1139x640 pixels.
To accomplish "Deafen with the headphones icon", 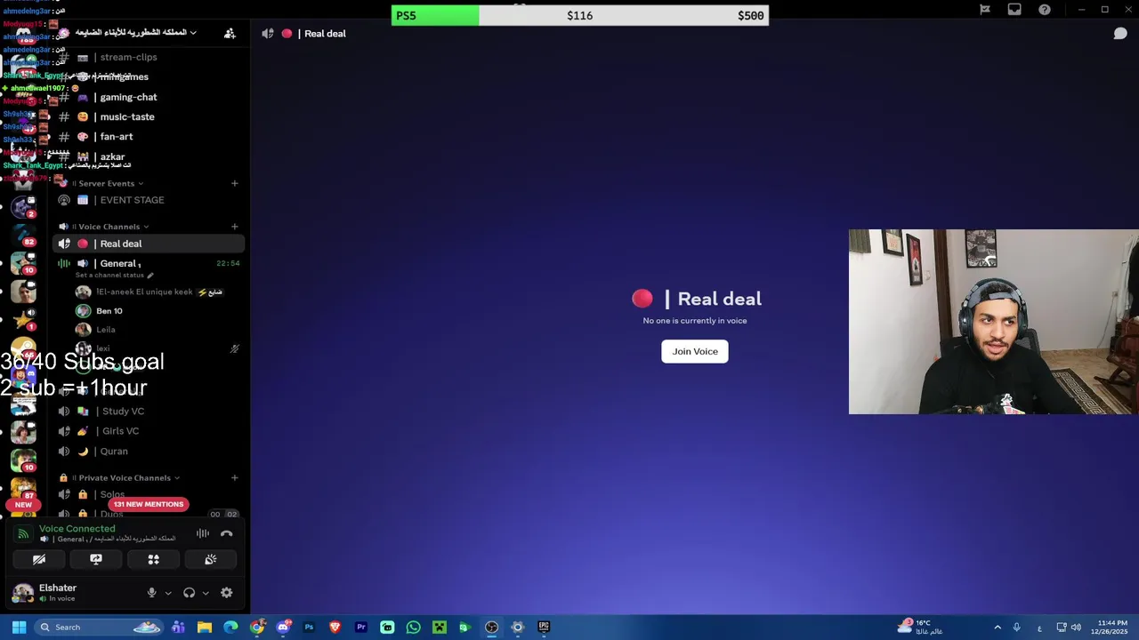I will [189, 592].
